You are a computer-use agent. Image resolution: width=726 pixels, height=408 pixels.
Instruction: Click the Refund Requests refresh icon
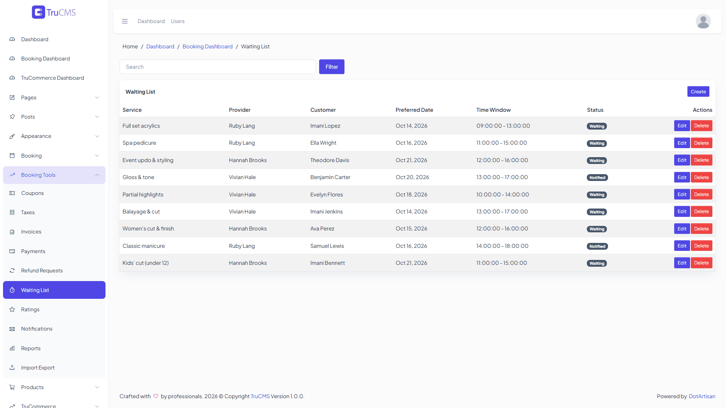tap(12, 270)
